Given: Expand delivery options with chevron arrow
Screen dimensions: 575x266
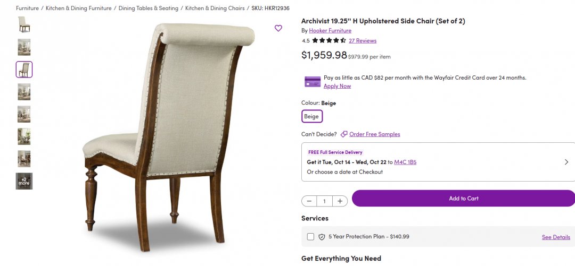Looking at the screenshot, I should (566, 162).
